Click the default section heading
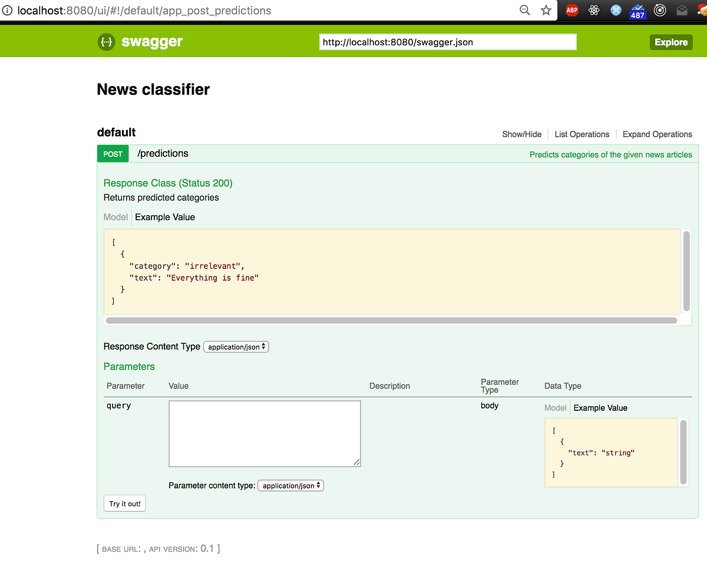 (x=117, y=132)
